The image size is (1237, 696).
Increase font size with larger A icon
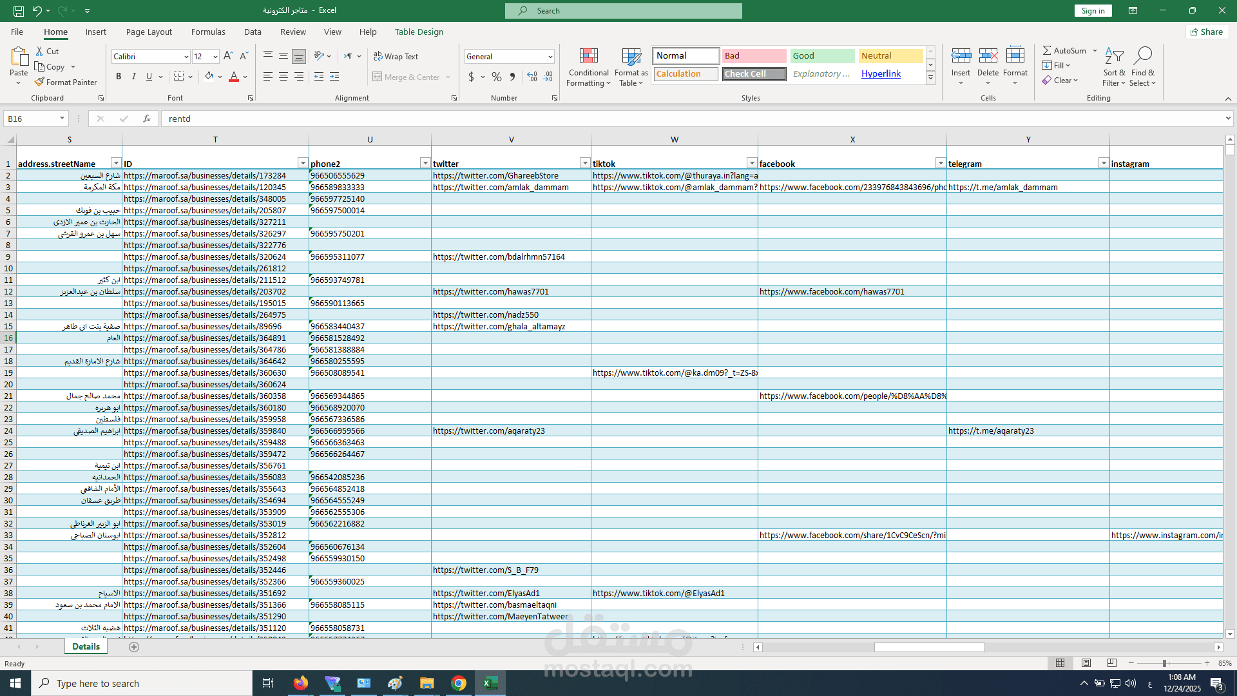coord(228,57)
